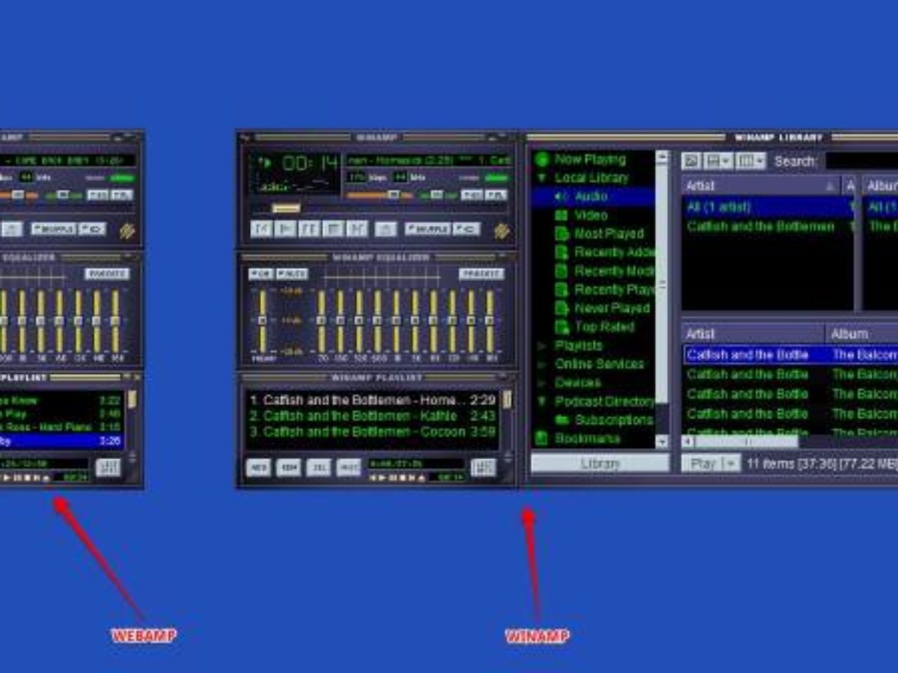Click the Winamp lightning logo icon

[x=502, y=230]
